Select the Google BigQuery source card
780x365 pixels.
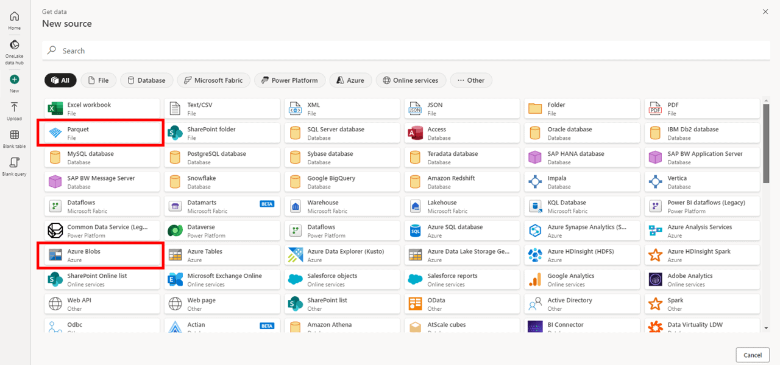342,182
